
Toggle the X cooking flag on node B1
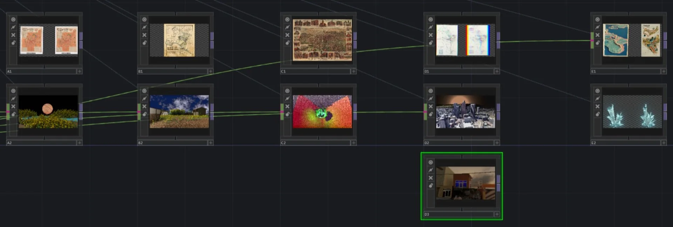[144, 35]
